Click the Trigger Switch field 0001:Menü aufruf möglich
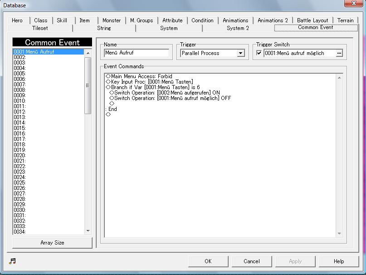 [300, 53]
